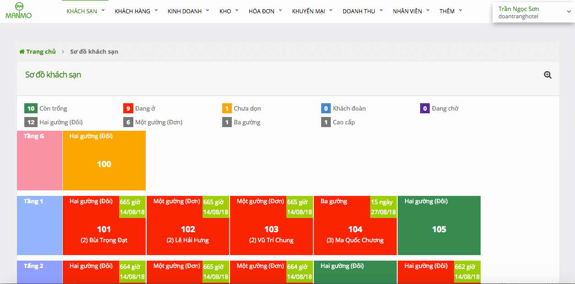Go to Trang chủ breadcrumb link
Screen dimensions: 575x284
41,52
